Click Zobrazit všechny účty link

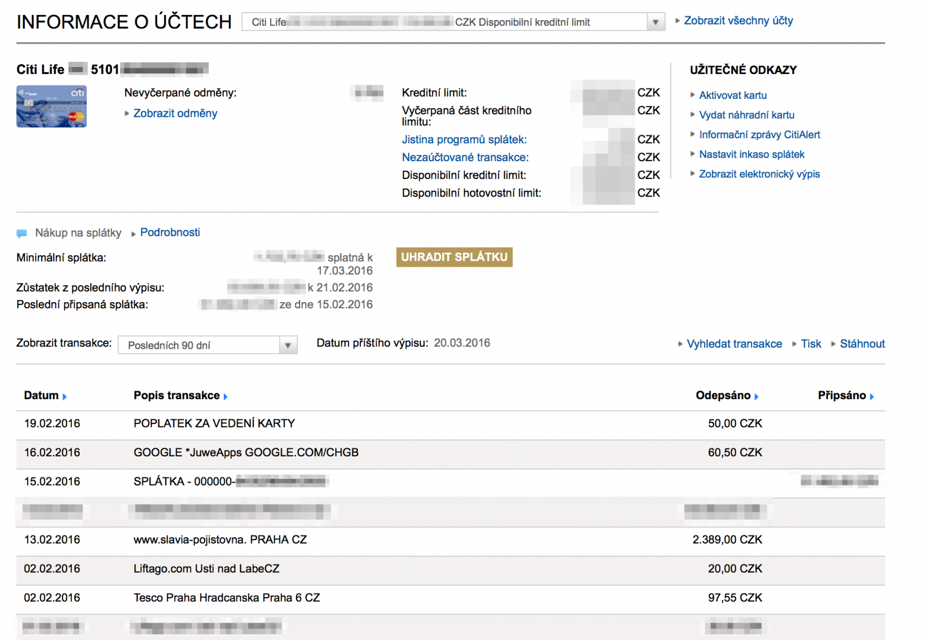738,21
